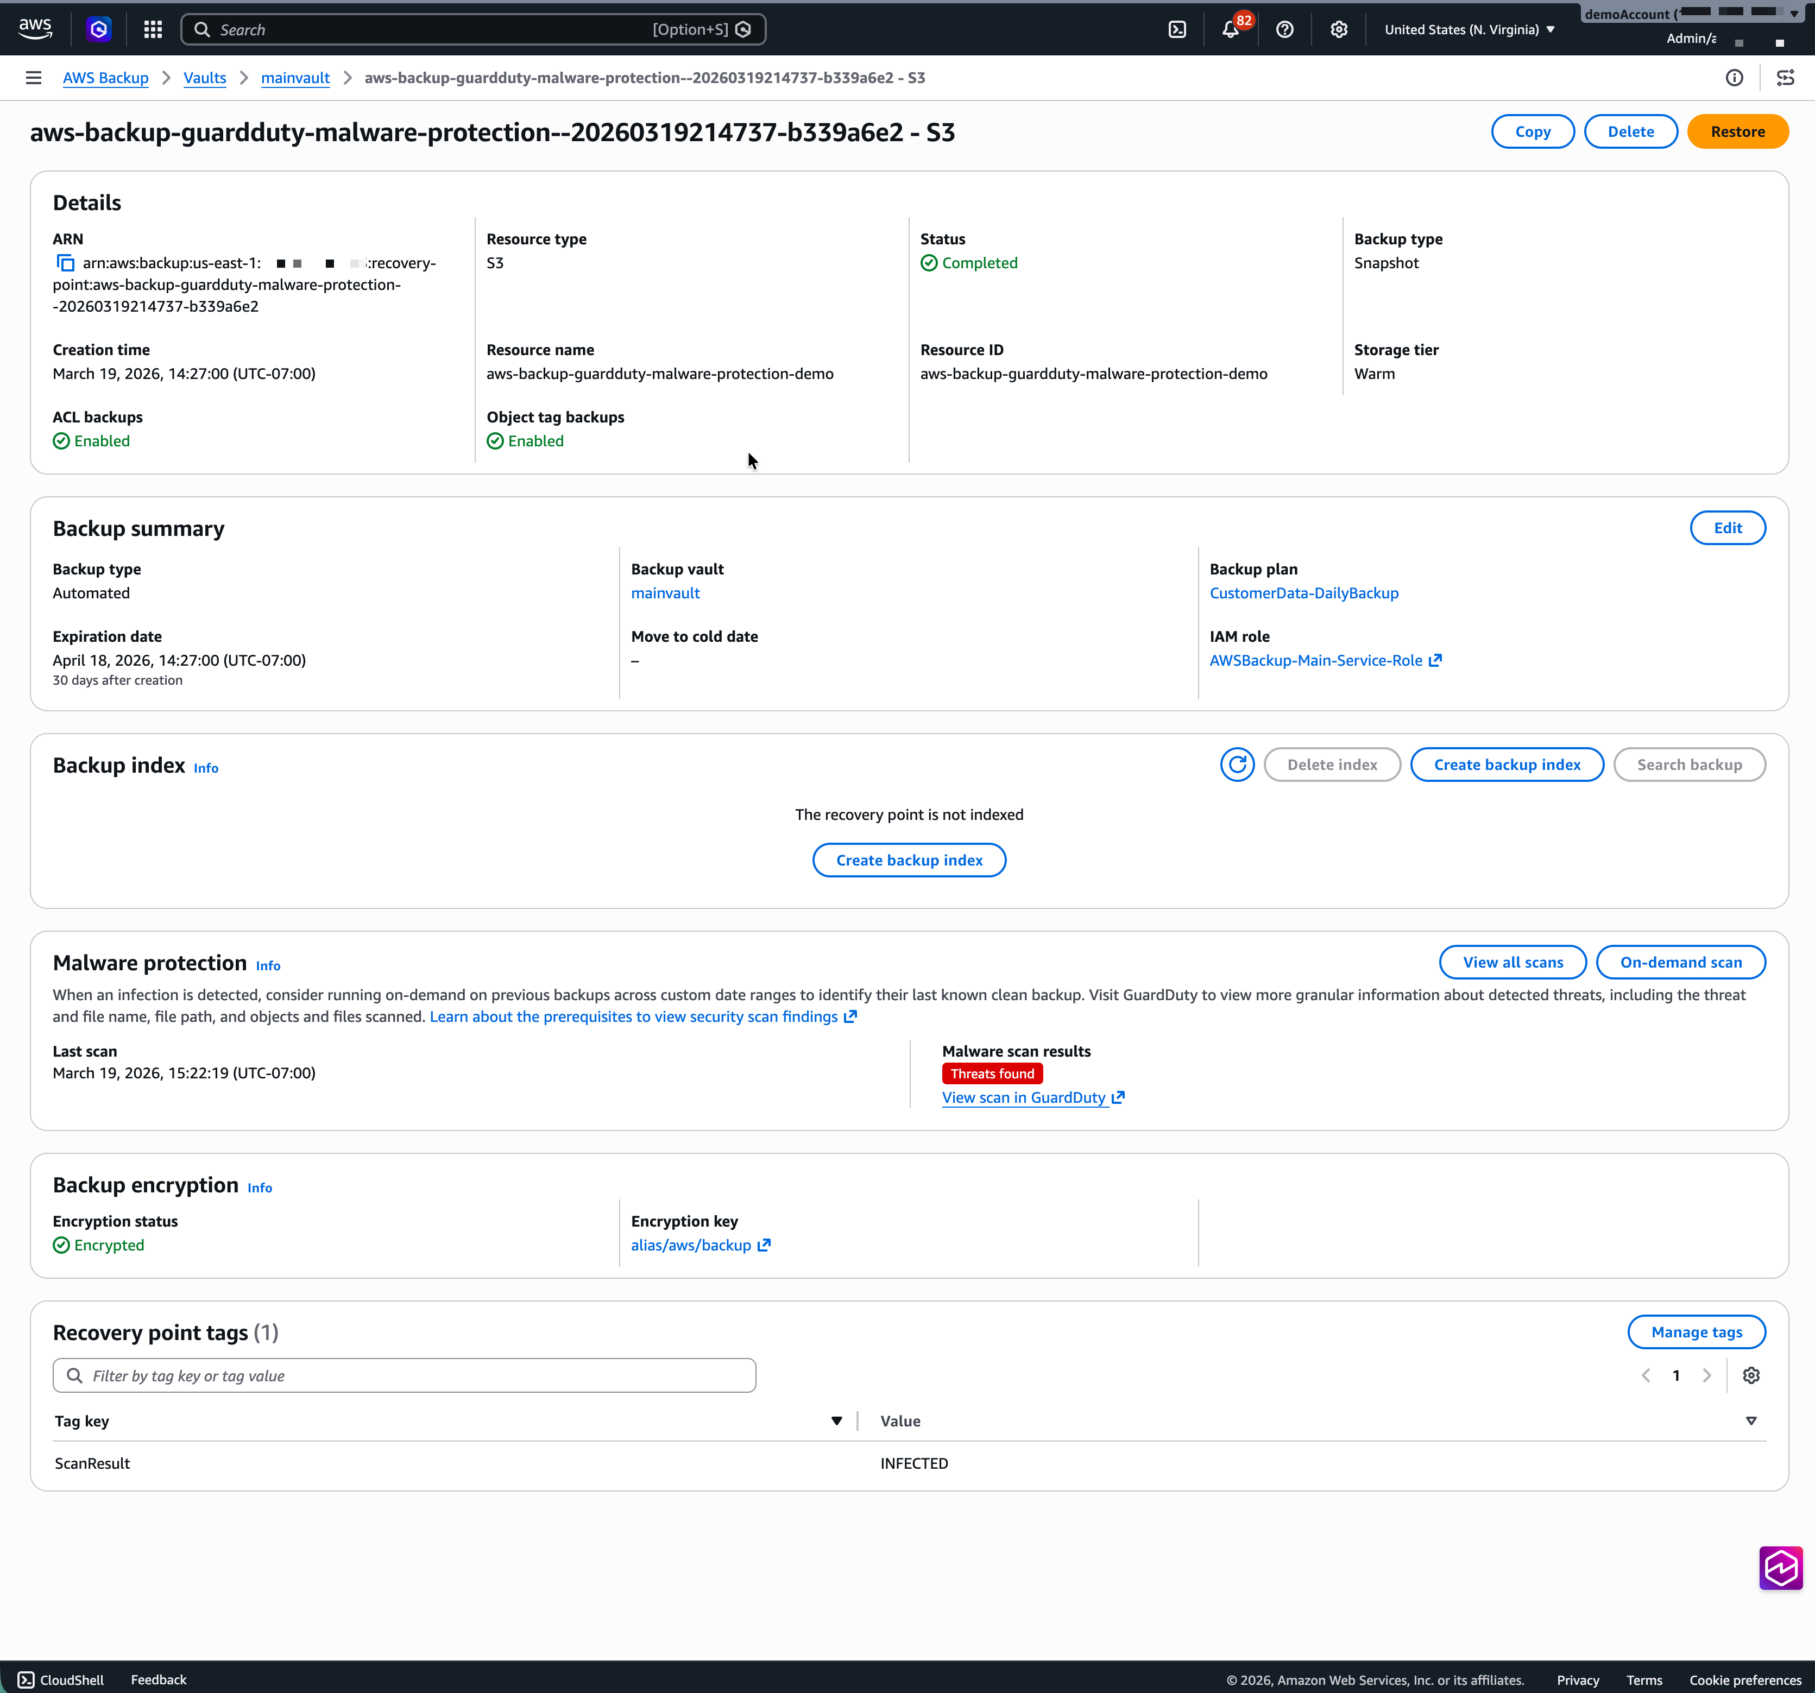Go to mainvault breadcrumb

pos(295,78)
